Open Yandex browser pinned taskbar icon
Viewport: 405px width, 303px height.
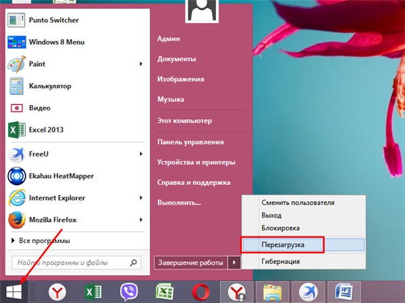57,292
